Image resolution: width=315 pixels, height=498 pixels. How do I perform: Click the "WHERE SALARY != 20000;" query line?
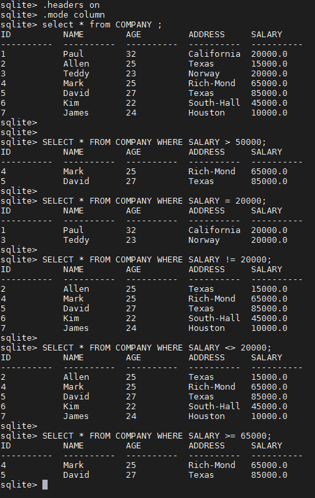click(x=157, y=260)
